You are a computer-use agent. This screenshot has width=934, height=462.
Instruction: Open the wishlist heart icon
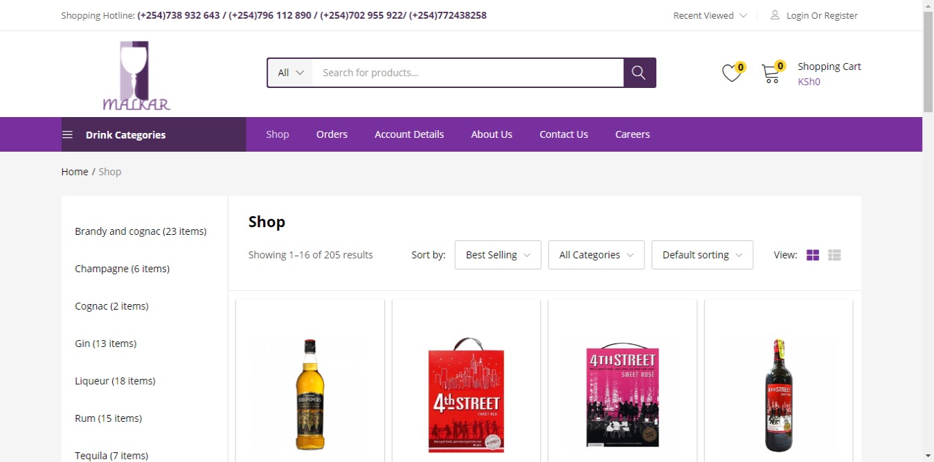pos(731,73)
